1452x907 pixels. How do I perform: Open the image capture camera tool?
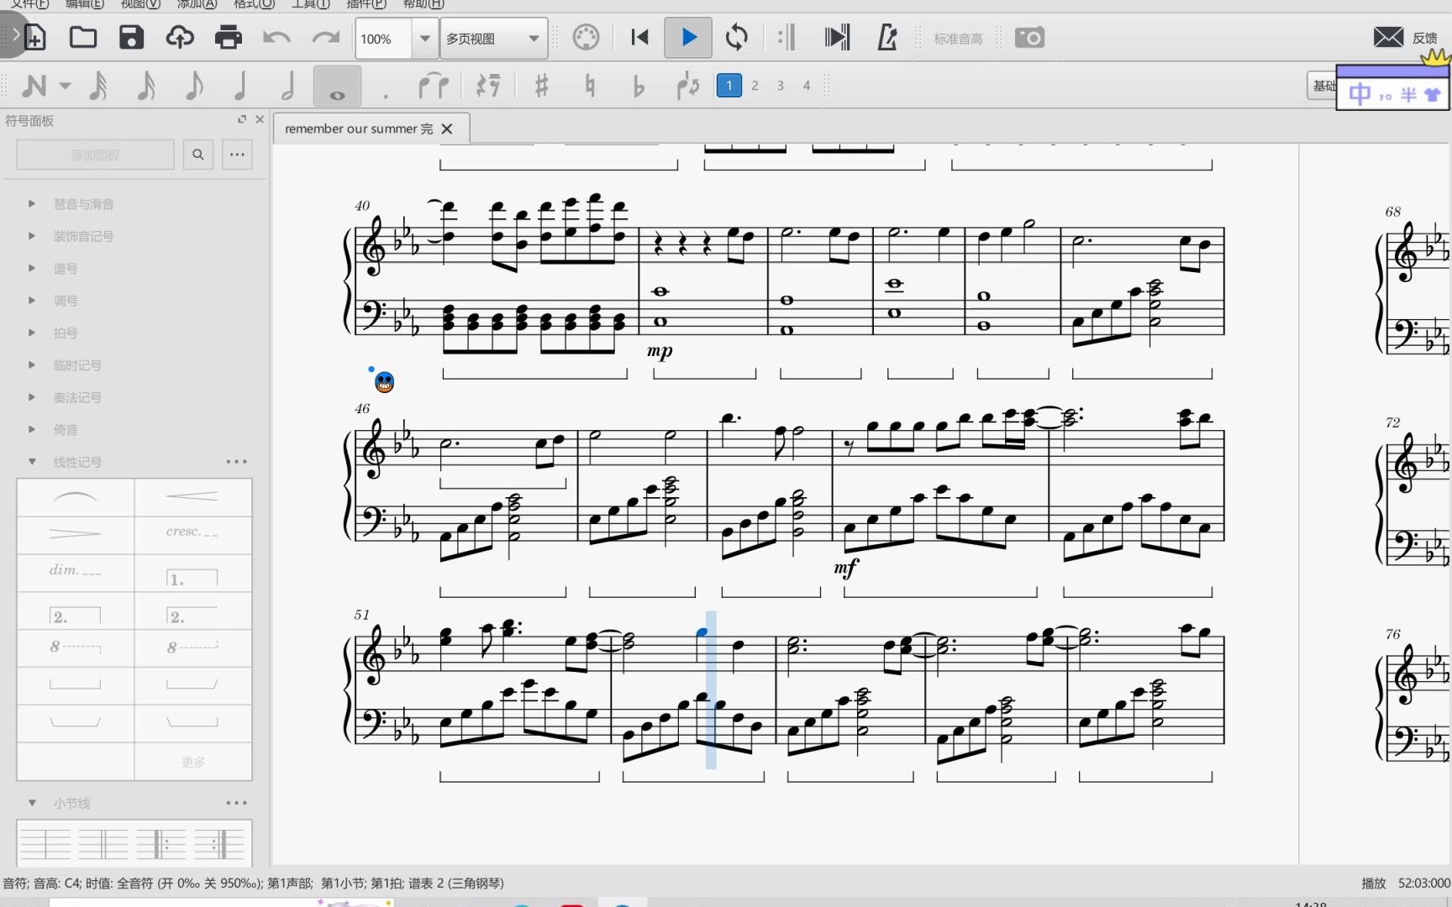pyautogui.click(x=1029, y=38)
